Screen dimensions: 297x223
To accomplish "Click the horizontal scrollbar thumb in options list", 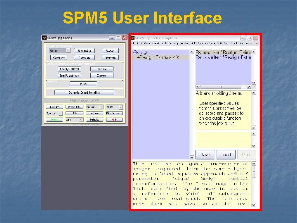I will pyautogui.click(x=221, y=87).
